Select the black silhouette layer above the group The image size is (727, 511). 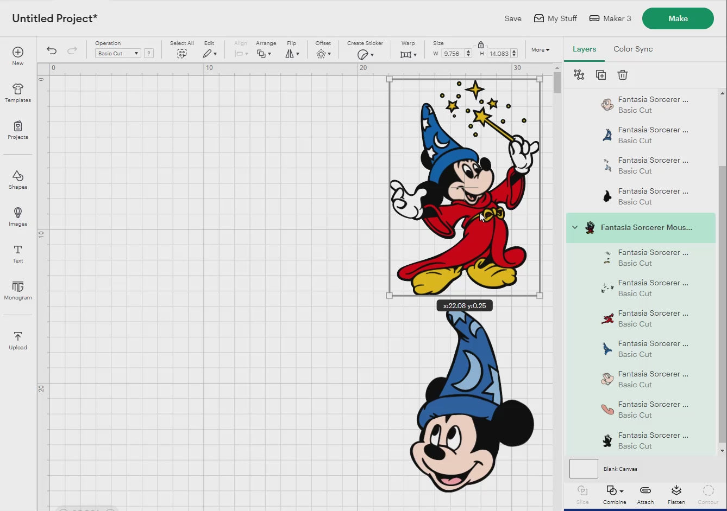click(x=641, y=196)
